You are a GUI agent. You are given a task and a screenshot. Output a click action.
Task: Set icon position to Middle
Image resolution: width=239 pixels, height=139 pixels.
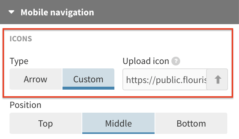click(x=118, y=123)
